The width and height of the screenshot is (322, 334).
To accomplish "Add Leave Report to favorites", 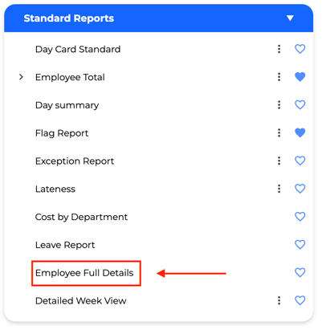I will (x=300, y=245).
